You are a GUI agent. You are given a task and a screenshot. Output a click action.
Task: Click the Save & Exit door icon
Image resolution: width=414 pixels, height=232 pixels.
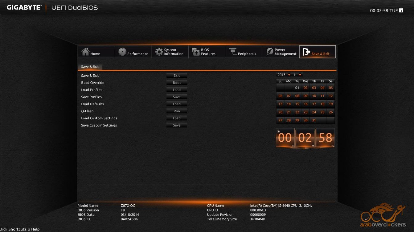click(x=306, y=52)
